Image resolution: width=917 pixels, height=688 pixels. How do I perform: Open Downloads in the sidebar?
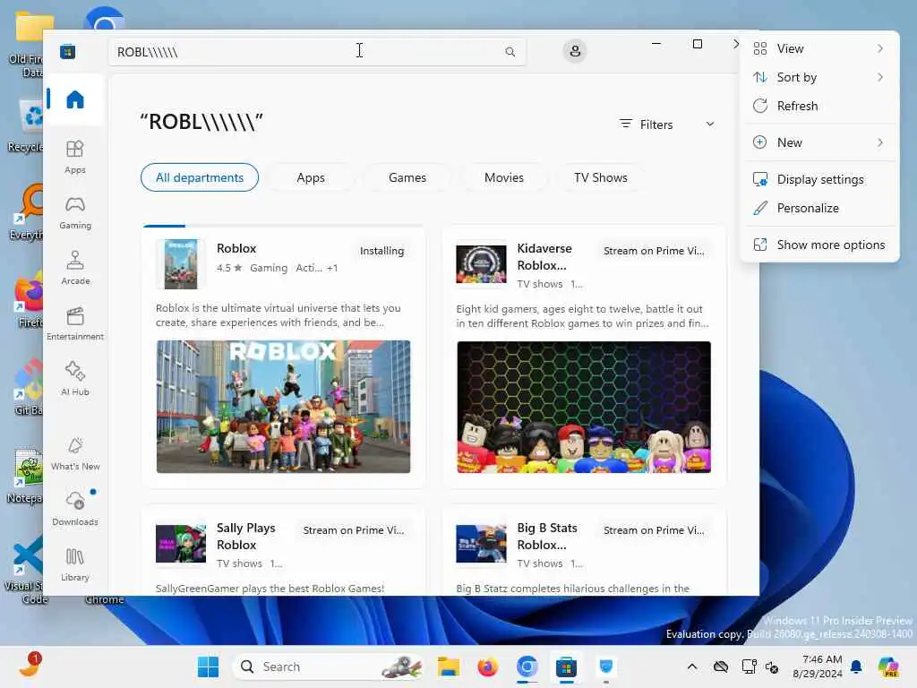click(75, 509)
